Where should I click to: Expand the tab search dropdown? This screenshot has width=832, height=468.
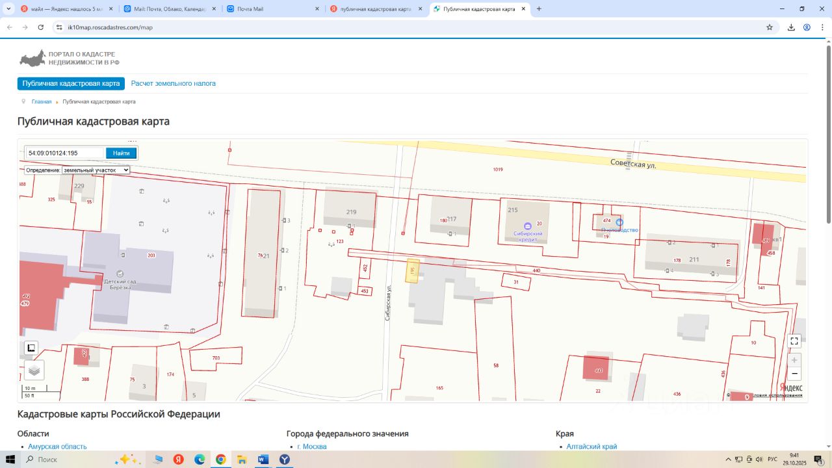tap(8, 9)
